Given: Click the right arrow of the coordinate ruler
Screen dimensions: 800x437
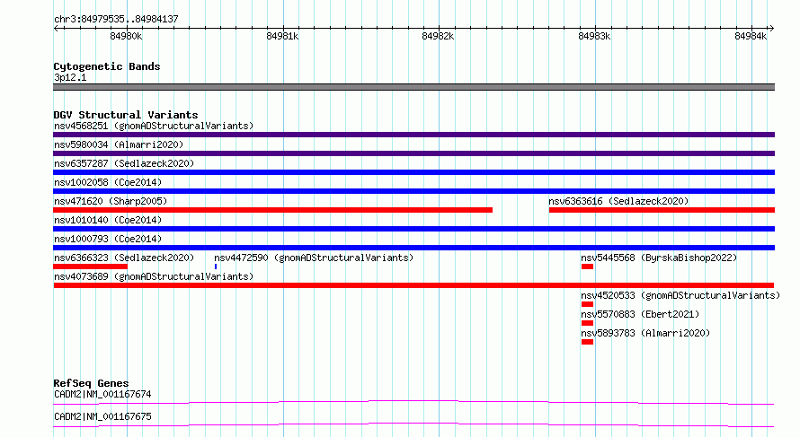Looking at the screenshot, I should [x=771, y=28].
